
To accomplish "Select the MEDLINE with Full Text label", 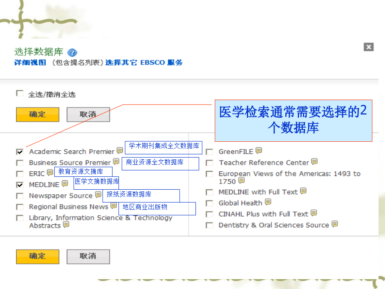I will (258, 192).
